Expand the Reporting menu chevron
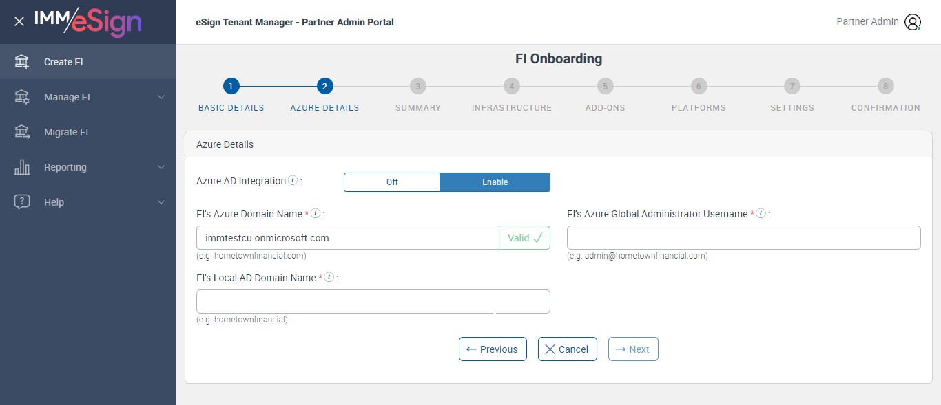Image resolution: width=941 pixels, height=405 pixels. [161, 167]
